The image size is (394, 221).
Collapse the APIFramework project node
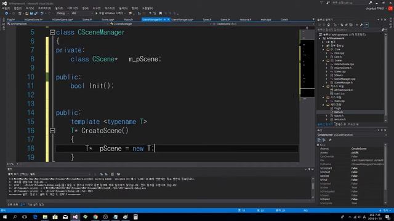click(320, 38)
